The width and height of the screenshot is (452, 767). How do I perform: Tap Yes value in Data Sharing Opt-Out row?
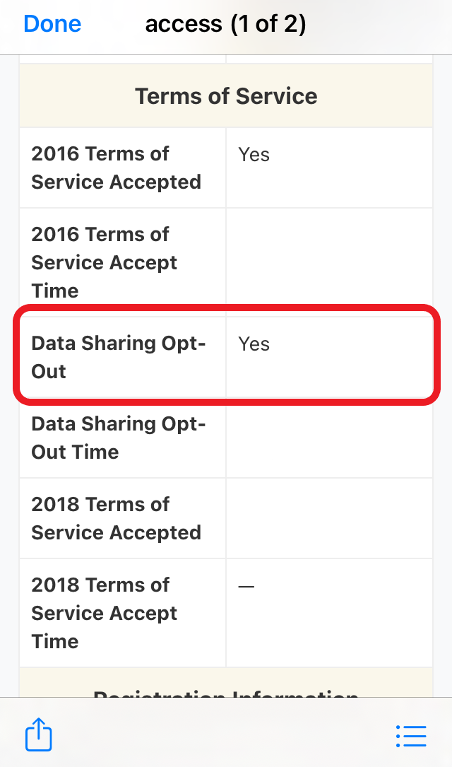click(x=254, y=344)
